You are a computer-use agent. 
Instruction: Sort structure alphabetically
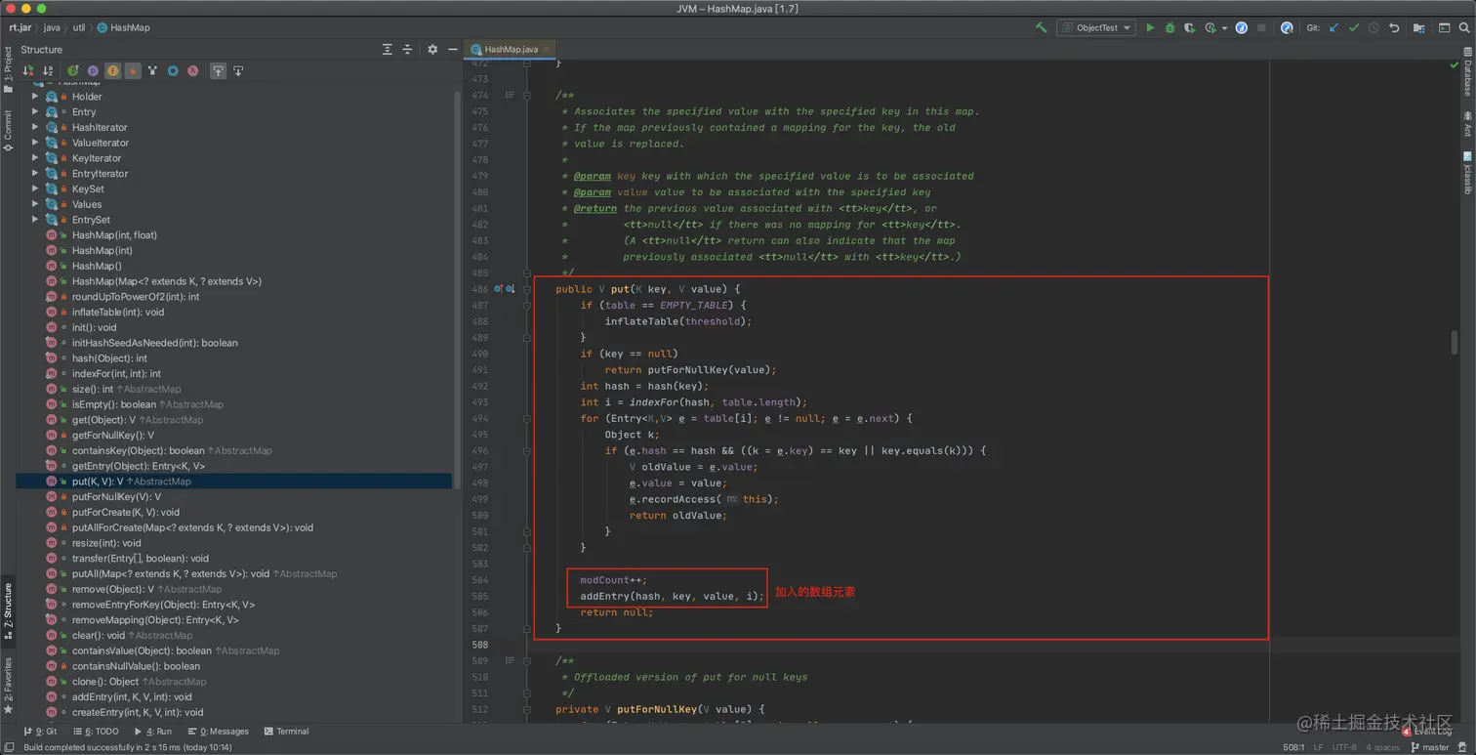coord(47,70)
